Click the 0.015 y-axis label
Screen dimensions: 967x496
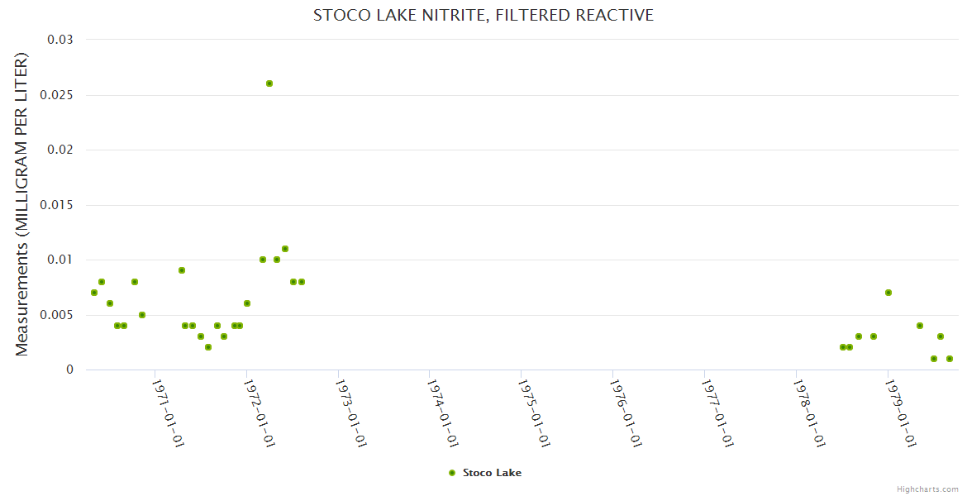56,205
